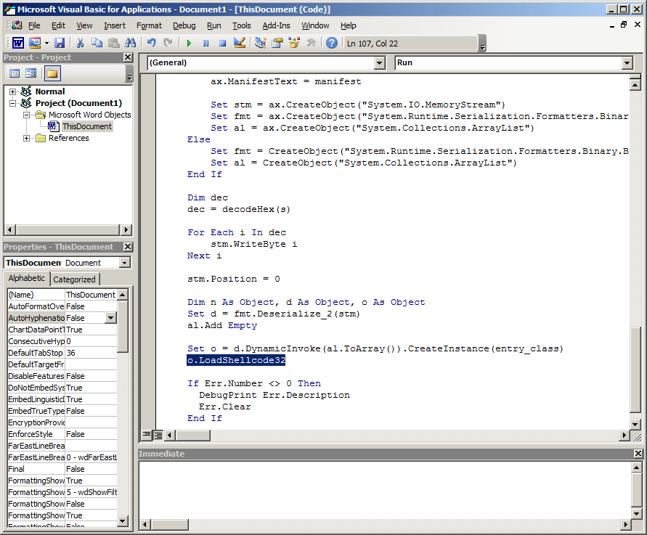Open the Debug menu

point(184,25)
